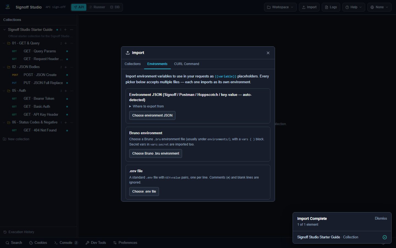The width and height of the screenshot is (396, 248).
Task: Click Choose Bruno .bru environment button
Action: (156, 153)
